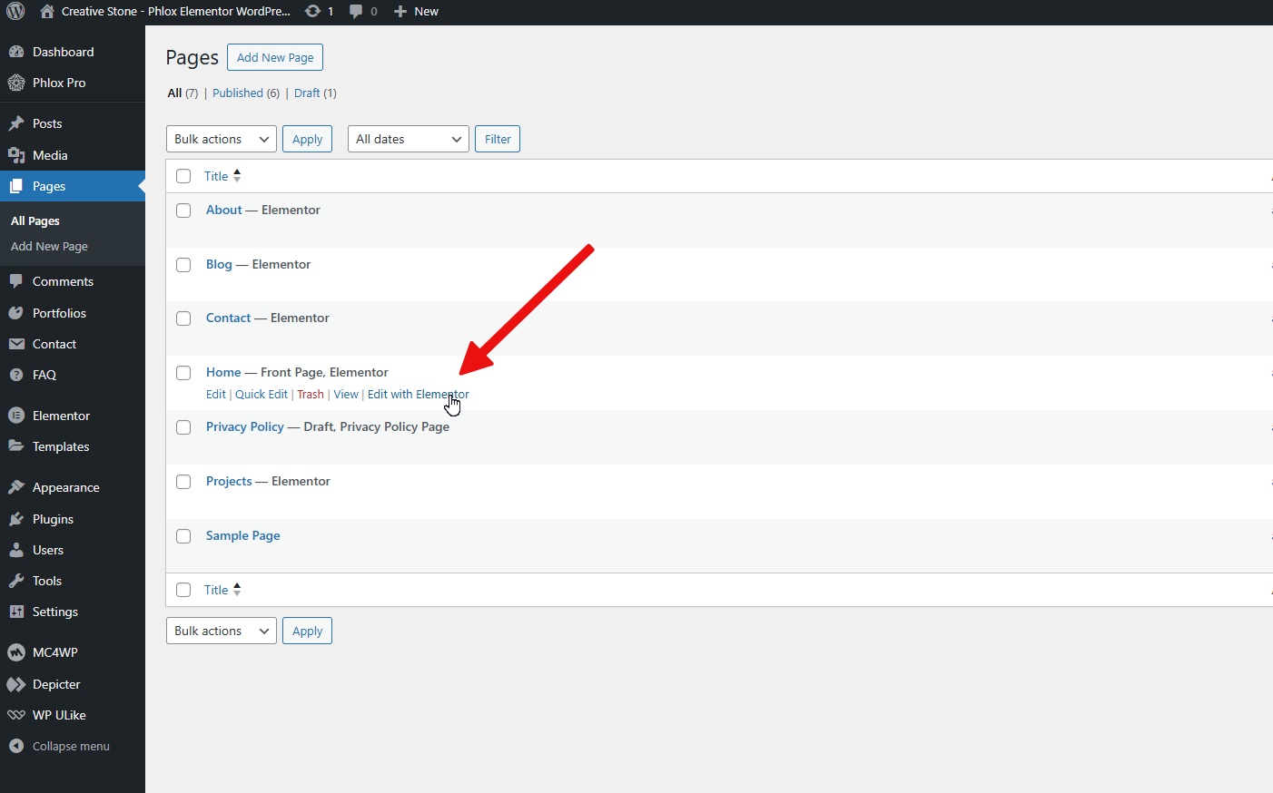Click the Filter button
The image size is (1273, 793).
click(x=498, y=139)
